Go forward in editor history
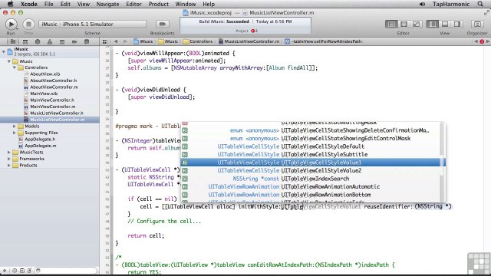The width and height of the screenshot is (491, 276). pyautogui.click(x=125, y=41)
